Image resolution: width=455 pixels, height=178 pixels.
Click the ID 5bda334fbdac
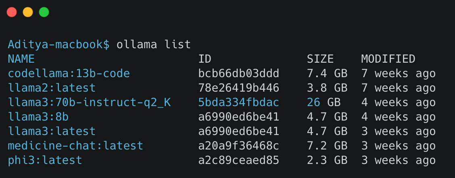pos(239,102)
